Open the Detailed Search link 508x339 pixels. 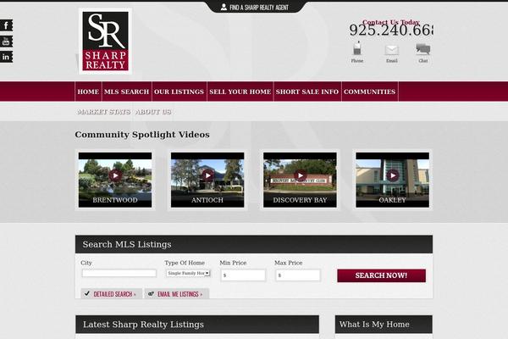click(x=112, y=294)
